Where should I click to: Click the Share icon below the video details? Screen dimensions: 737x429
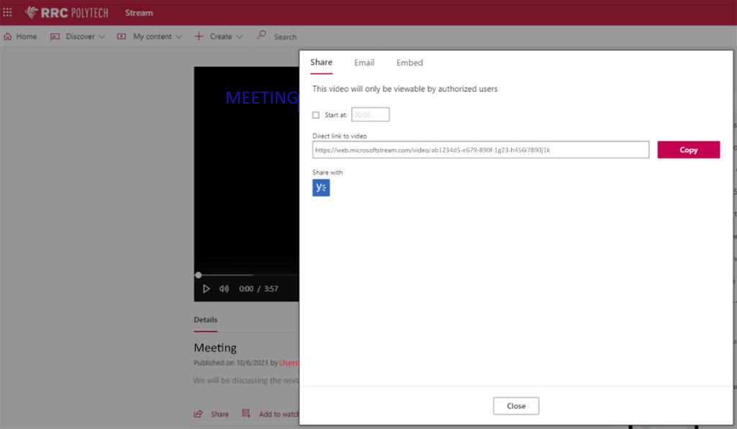[x=199, y=413]
